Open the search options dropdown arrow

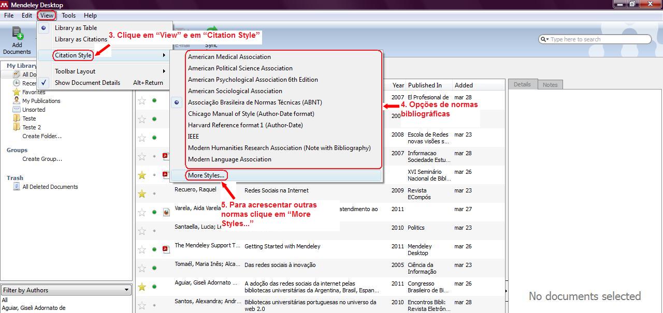[547, 40]
